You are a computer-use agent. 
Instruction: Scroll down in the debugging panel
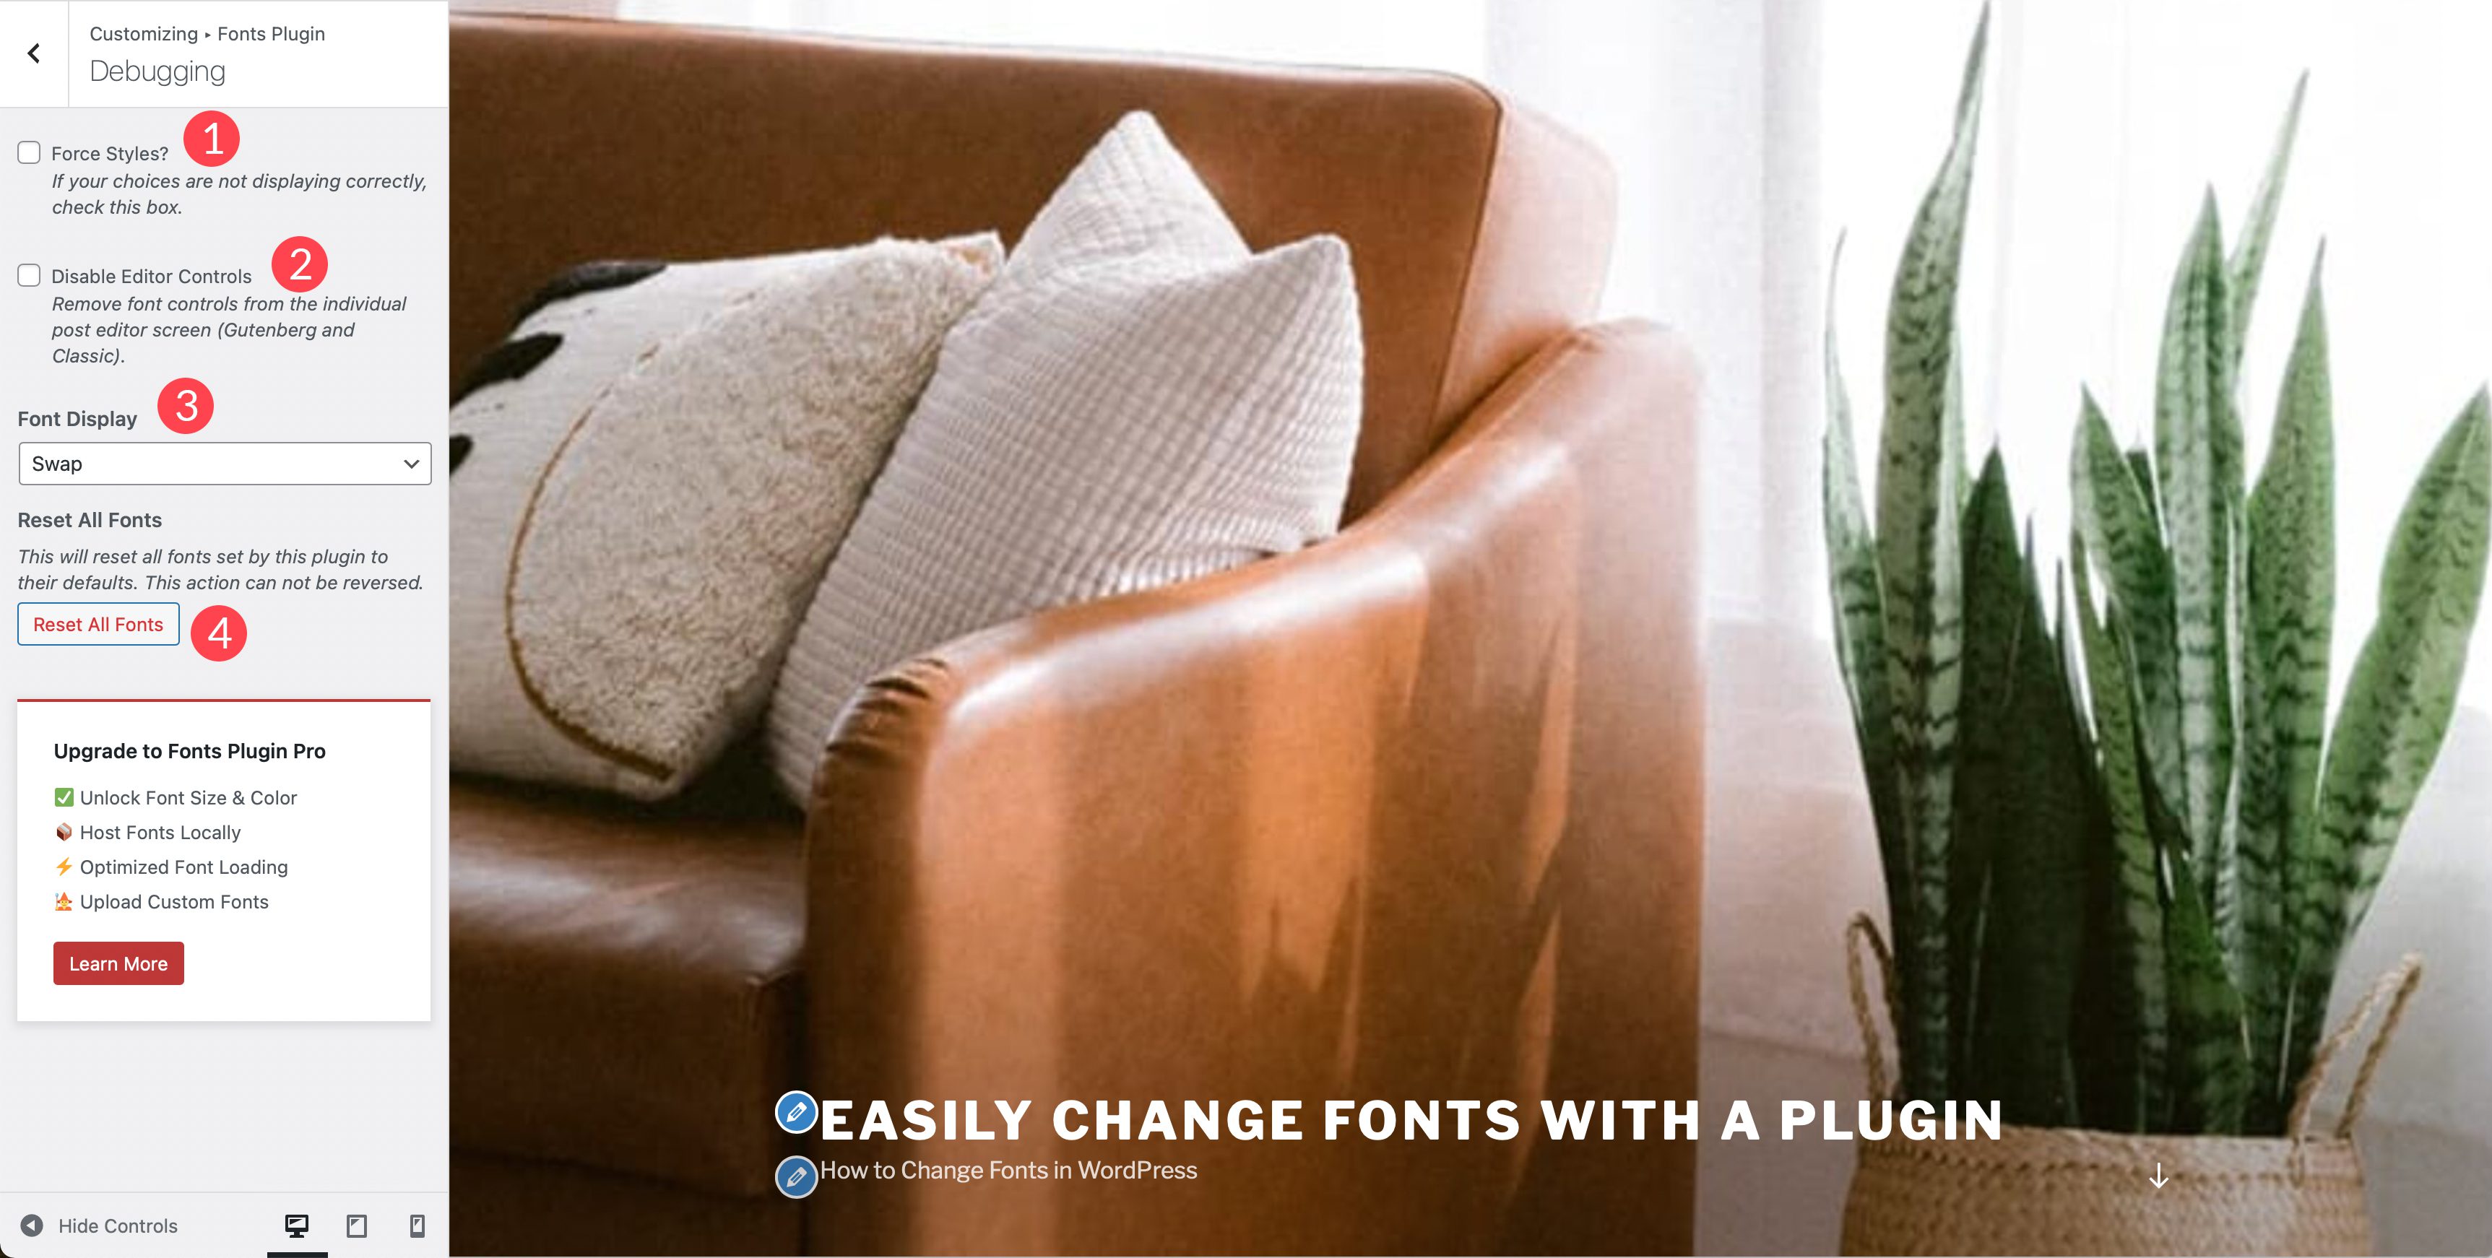click(x=223, y=642)
